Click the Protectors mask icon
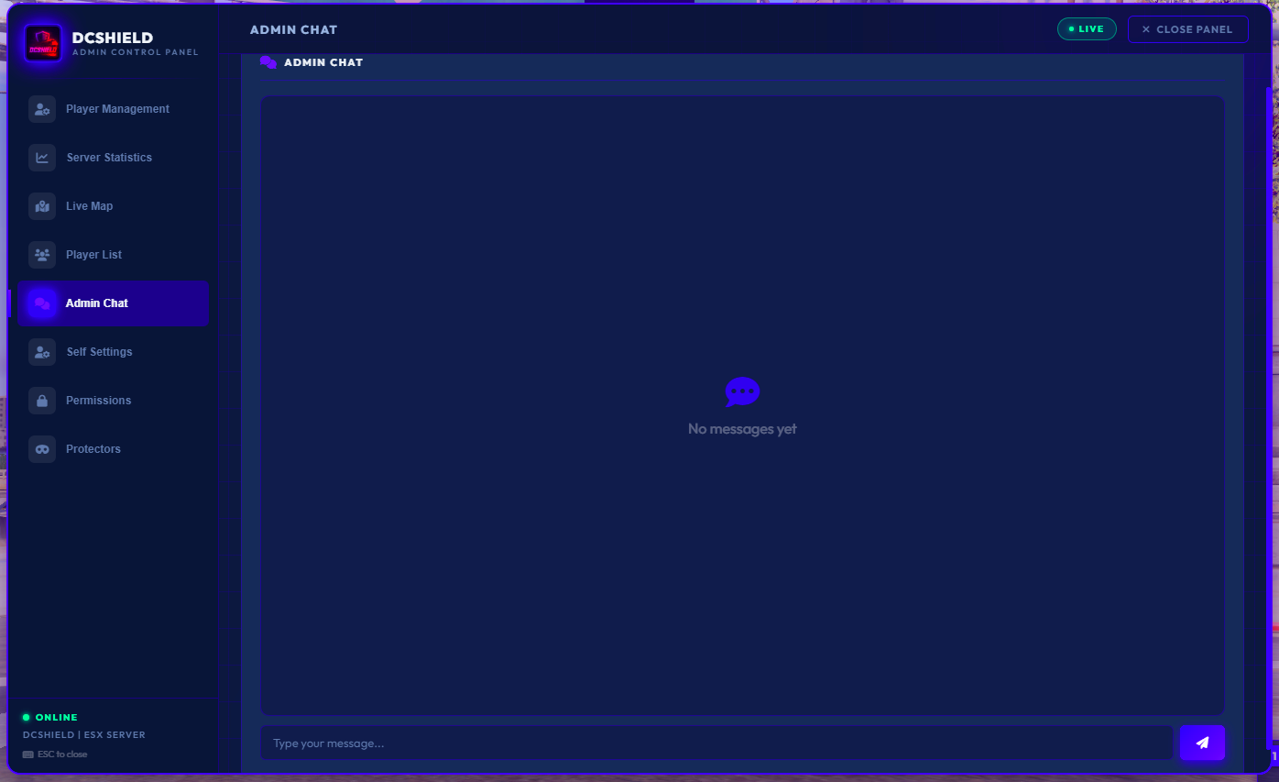This screenshot has height=782, width=1279. click(x=42, y=449)
